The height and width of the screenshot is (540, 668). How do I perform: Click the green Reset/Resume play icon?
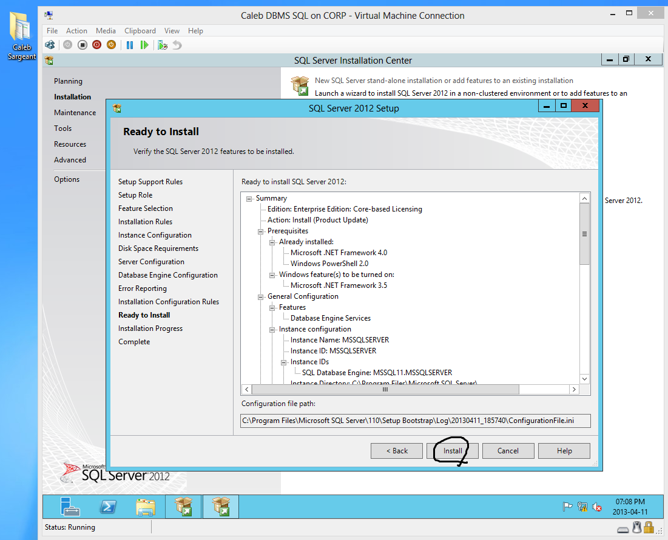pos(144,45)
